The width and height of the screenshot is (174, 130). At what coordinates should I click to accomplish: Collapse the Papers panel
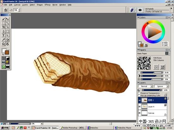click(138, 50)
